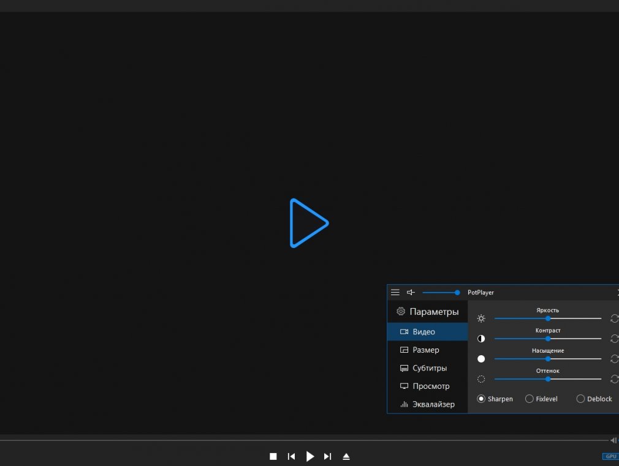Screen dimensions: 619x466
Task: Skip to the previous track
Action: tap(291, 457)
